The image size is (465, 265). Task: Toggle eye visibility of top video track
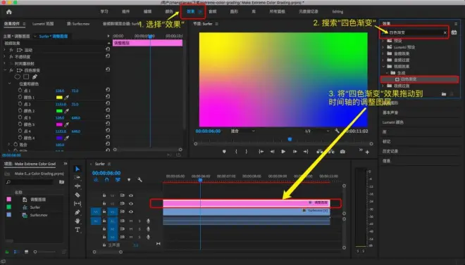(131, 195)
